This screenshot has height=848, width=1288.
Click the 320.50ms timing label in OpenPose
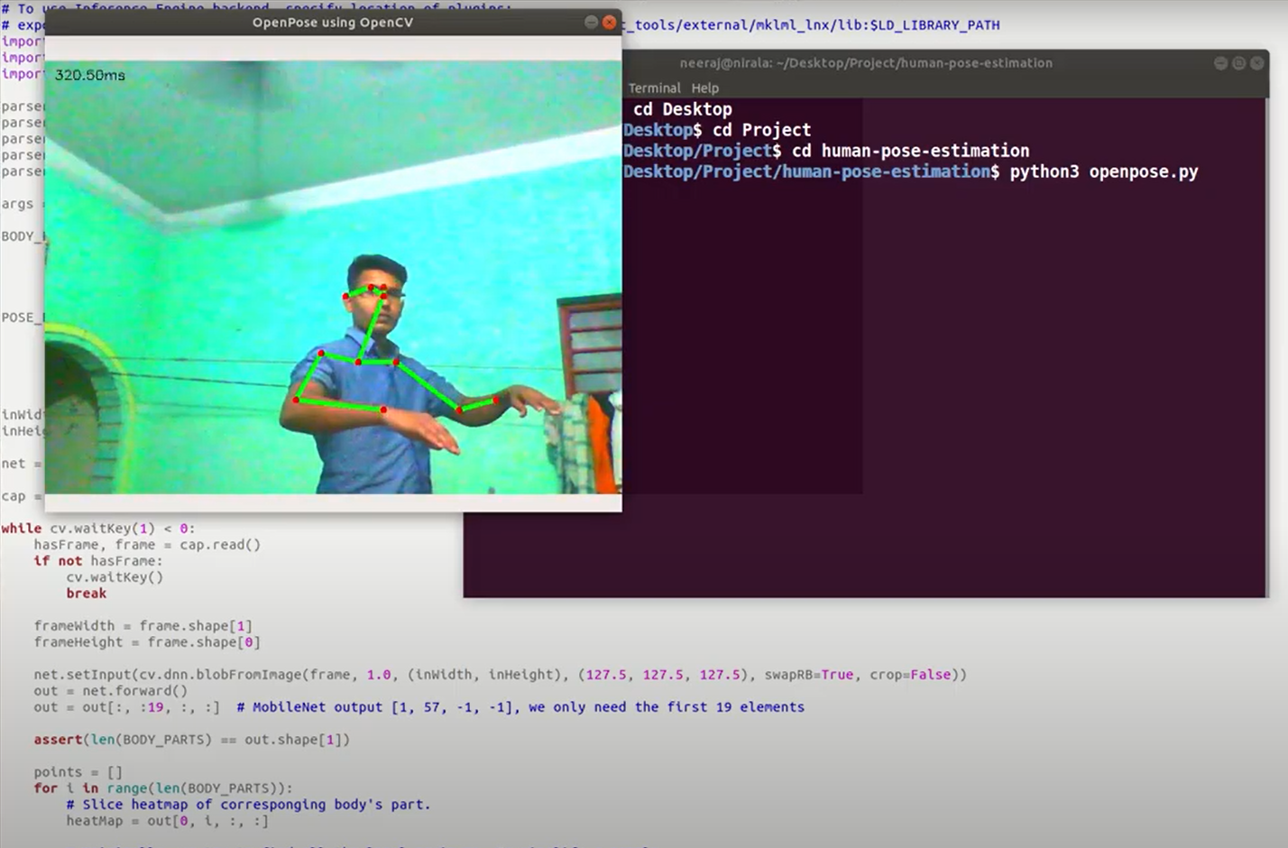point(89,75)
